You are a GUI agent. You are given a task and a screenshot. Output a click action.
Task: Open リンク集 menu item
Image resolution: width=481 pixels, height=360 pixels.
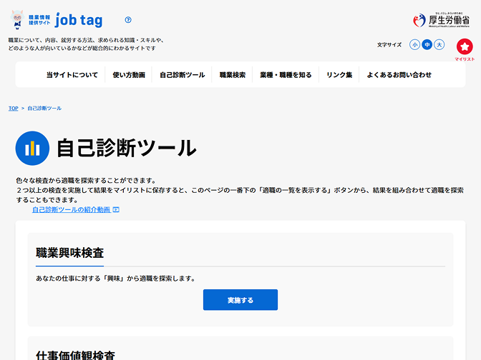coord(339,75)
